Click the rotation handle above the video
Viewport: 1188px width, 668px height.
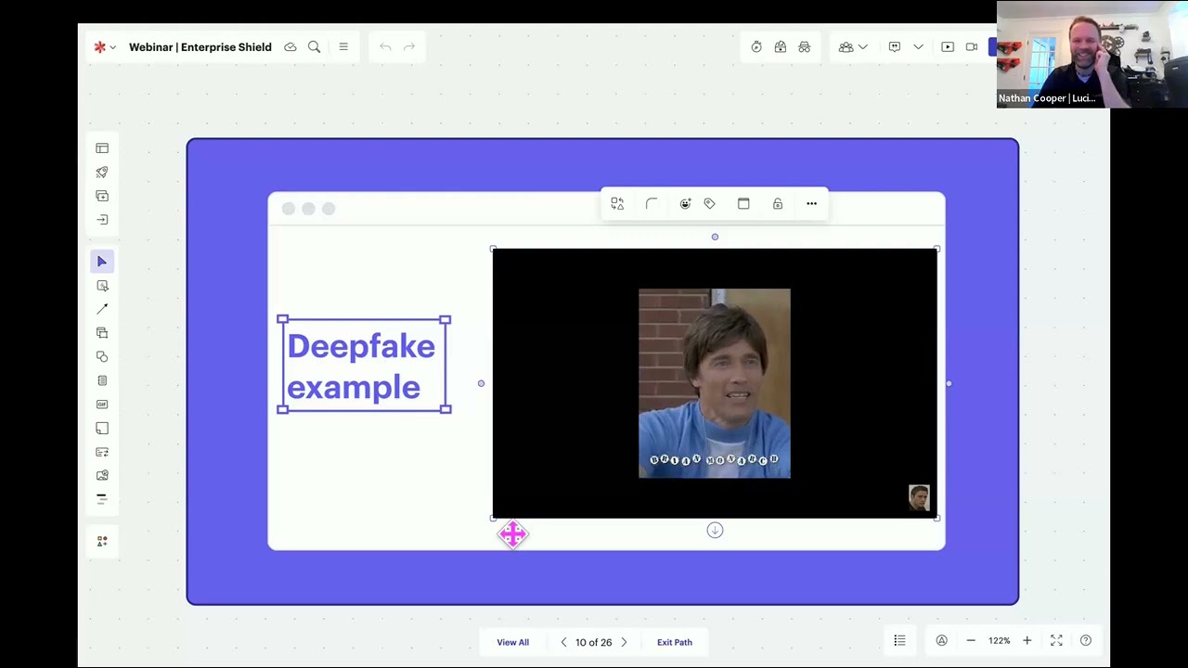[x=715, y=237]
